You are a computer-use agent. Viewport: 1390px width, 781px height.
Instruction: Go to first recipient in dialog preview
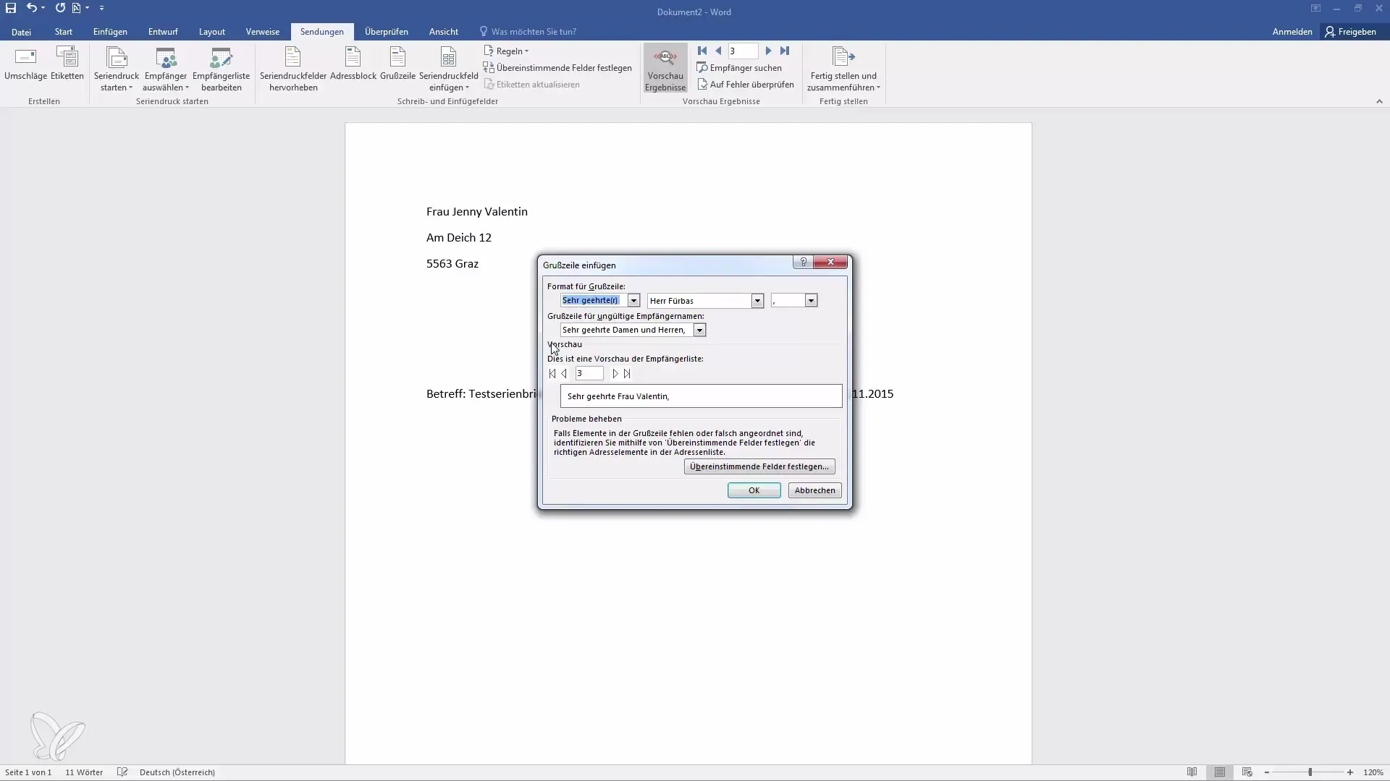point(552,374)
